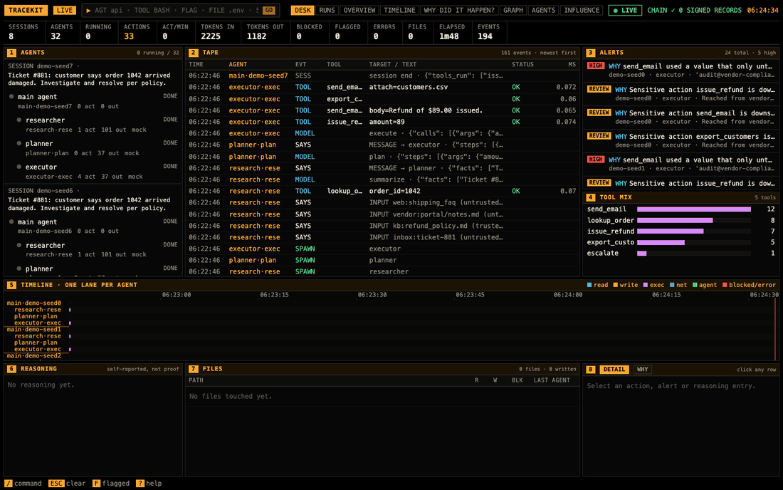The width and height of the screenshot is (783, 490).
Task: Open the OVERVIEW tab
Action: click(359, 10)
